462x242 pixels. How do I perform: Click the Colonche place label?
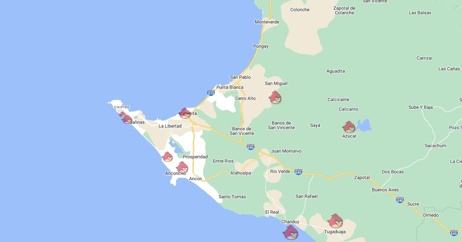point(300,10)
